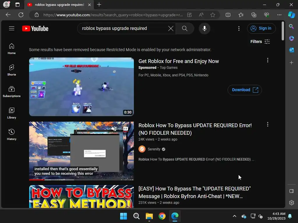
Task: Open the Serenity channel link
Action: pos(154,149)
